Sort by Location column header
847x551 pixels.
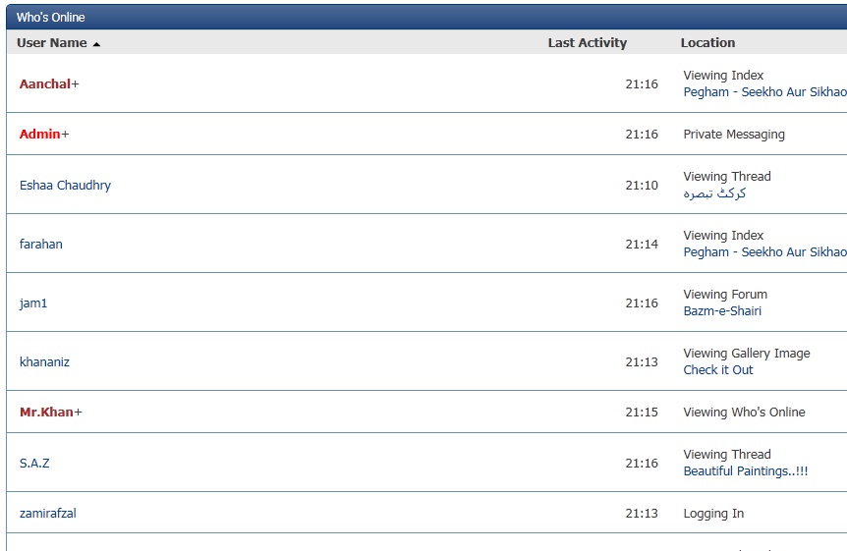(707, 43)
